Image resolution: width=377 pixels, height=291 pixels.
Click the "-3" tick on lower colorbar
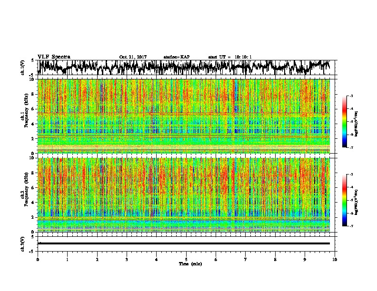click(x=351, y=175)
